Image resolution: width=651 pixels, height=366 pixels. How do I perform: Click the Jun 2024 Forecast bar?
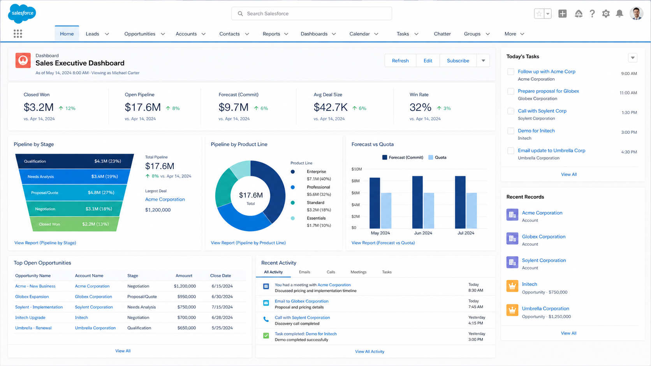pos(417,202)
